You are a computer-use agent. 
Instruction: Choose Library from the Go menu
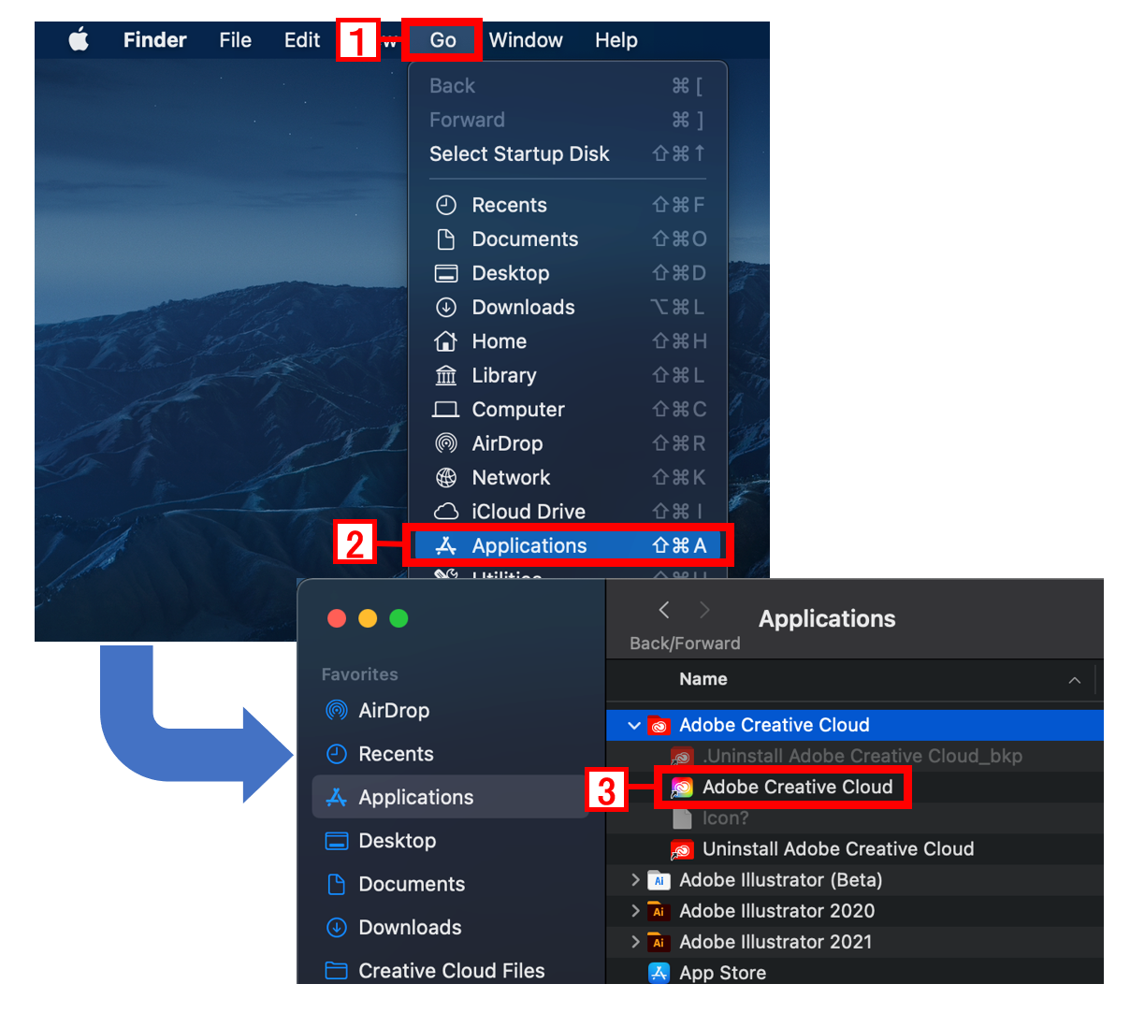568,375
